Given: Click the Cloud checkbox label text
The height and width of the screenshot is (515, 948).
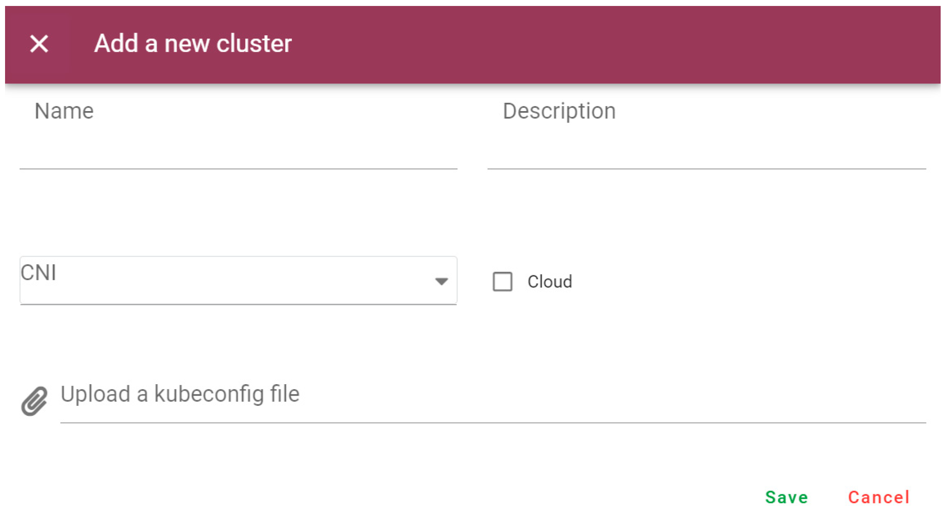Looking at the screenshot, I should pyautogui.click(x=549, y=281).
